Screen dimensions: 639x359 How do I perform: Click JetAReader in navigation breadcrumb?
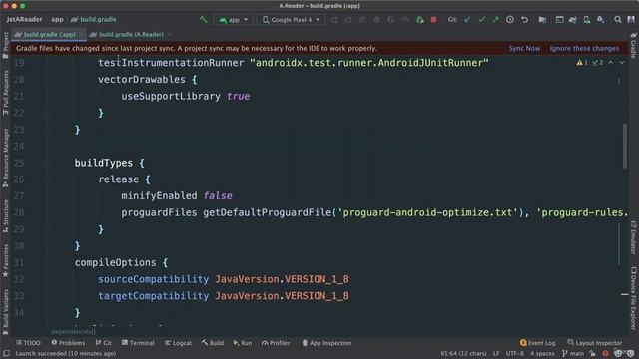tap(24, 19)
